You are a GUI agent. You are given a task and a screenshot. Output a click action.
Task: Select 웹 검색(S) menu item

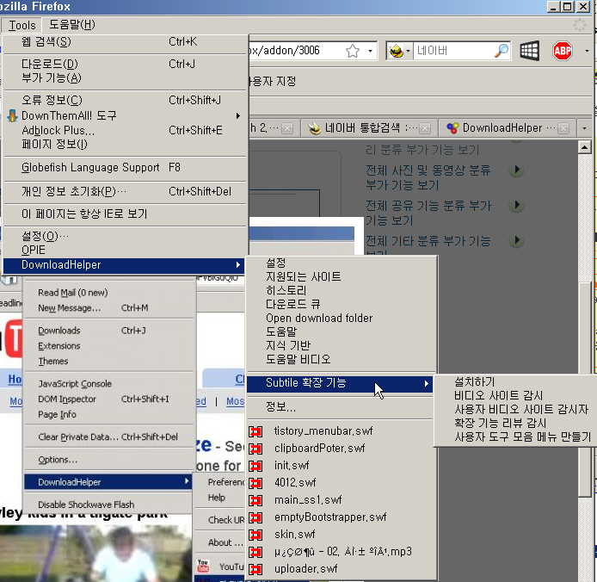click(x=126, y=42)
